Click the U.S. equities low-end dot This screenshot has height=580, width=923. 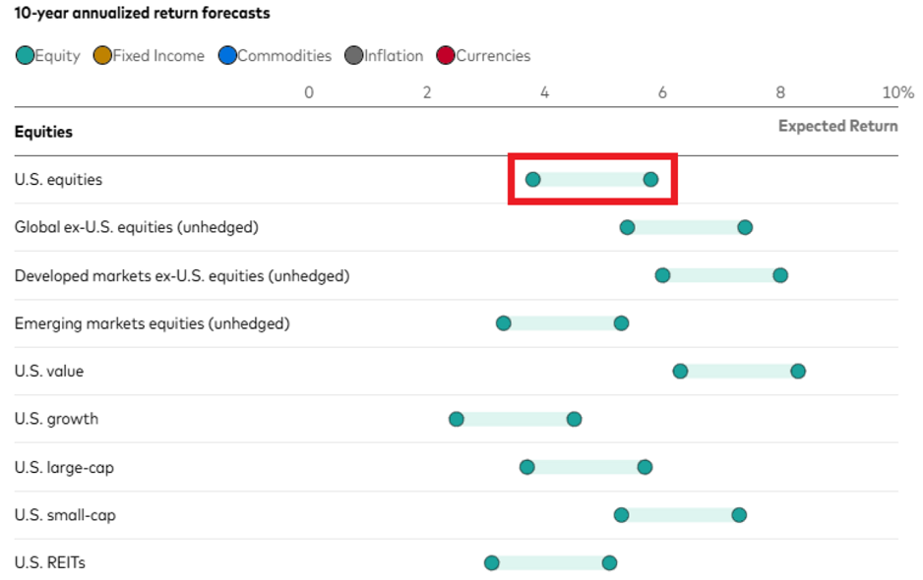pos(532,179)
